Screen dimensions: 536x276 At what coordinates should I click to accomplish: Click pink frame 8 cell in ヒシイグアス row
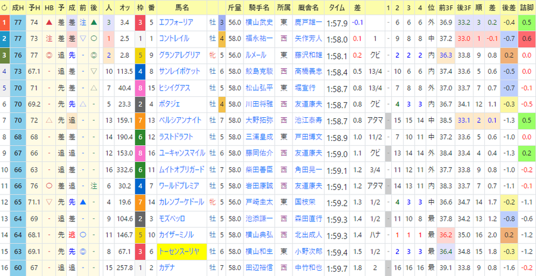point(140,88)
